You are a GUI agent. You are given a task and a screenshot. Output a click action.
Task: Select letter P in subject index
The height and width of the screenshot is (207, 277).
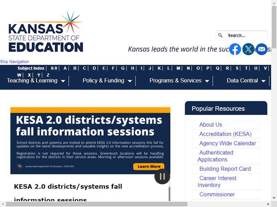click(208, 68)
